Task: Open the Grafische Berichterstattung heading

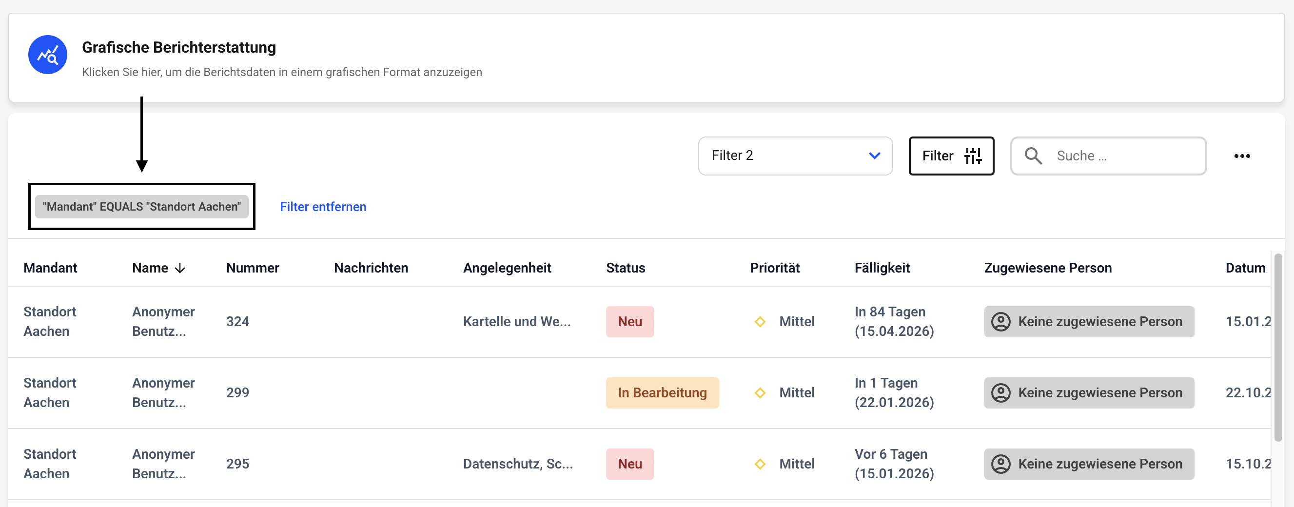Action: [x=179, y=47]
